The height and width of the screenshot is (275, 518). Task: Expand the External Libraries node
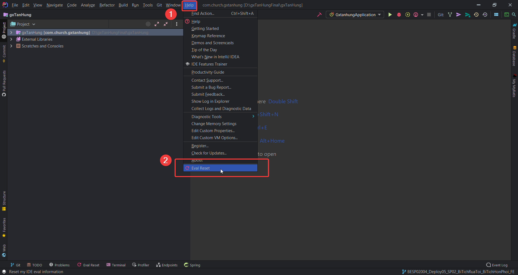(x=11, y=39)
